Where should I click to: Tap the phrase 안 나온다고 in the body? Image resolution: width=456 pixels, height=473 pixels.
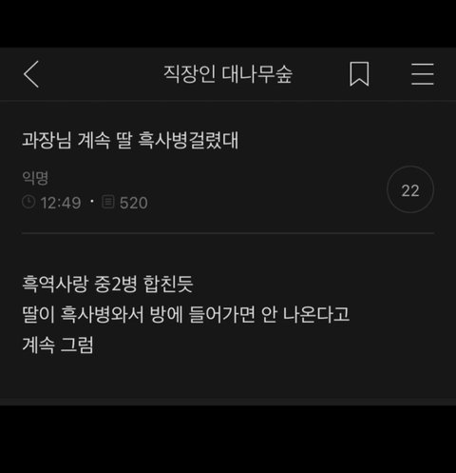click(306, 314)
